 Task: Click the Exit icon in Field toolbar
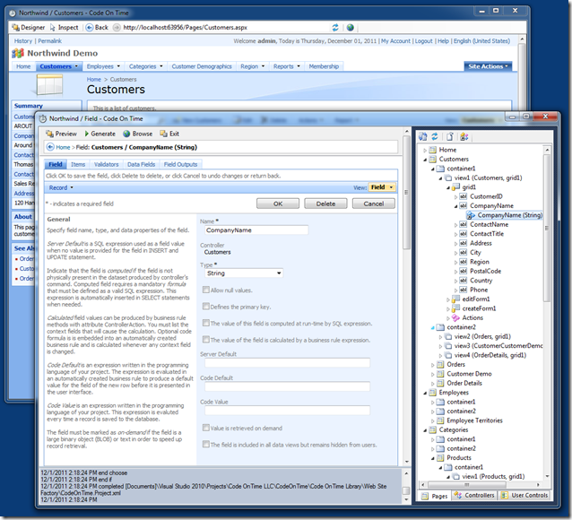click(x=164, y=134)
